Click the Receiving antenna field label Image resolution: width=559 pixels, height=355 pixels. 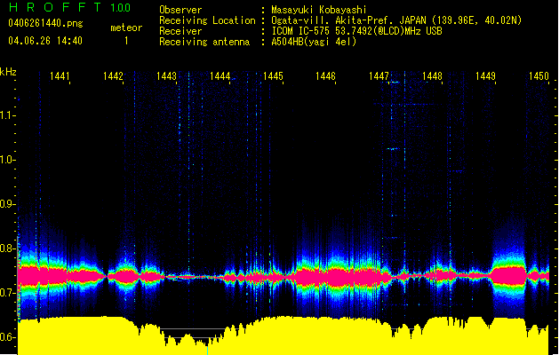[204, 42]
